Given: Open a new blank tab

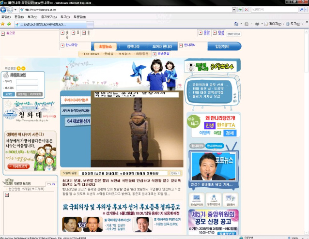Looking at the screenshot, I should tap(90, 25).
